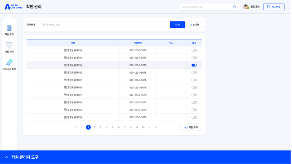The width and height of the screenshot is (292, 164).
Task: Select page 6 in the pagination
Action: 119,127
